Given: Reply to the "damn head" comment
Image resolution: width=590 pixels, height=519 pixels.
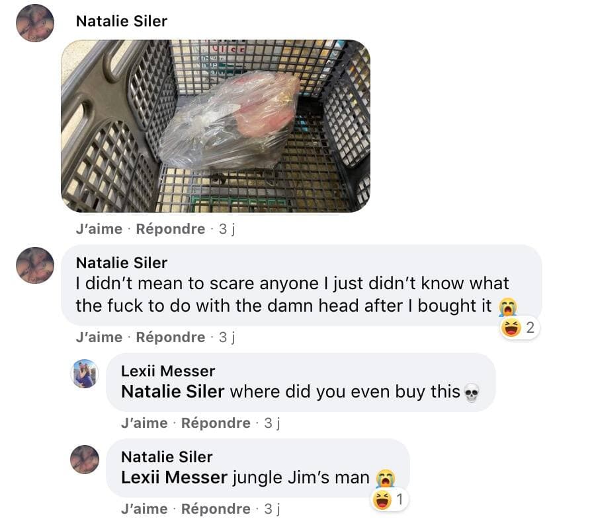Looking at the screenshot, I should 171,337.
